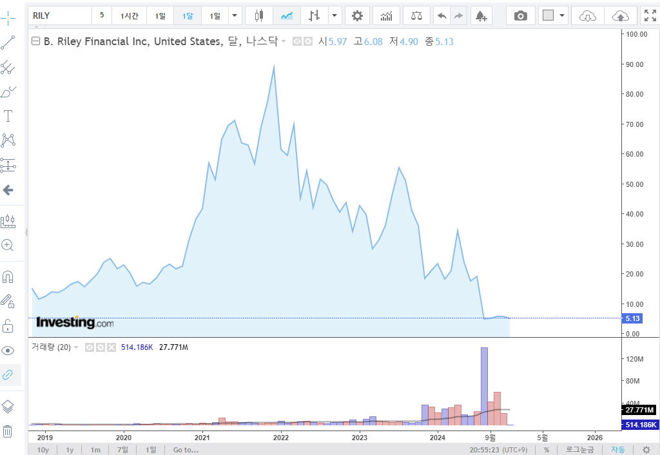This screenshot has width=660, height=455.
Task: Open the pitchfork tool
Action: pyautogui.click(x=8, y=67)
